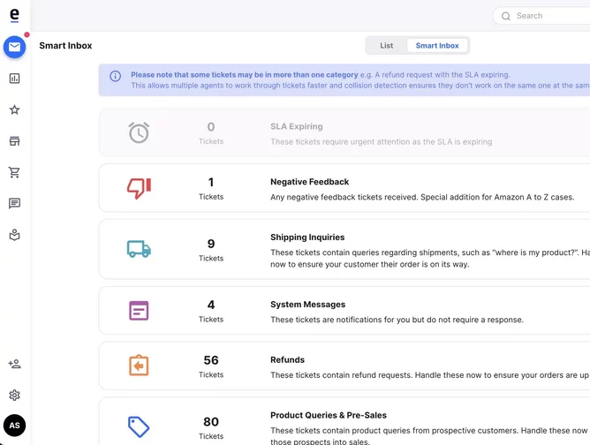
Task: Open the shopping cart orders icon
Action: coord(14,172)
